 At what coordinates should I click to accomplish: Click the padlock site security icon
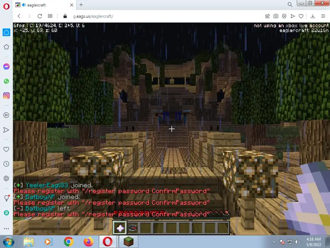[x=65, y=16]
